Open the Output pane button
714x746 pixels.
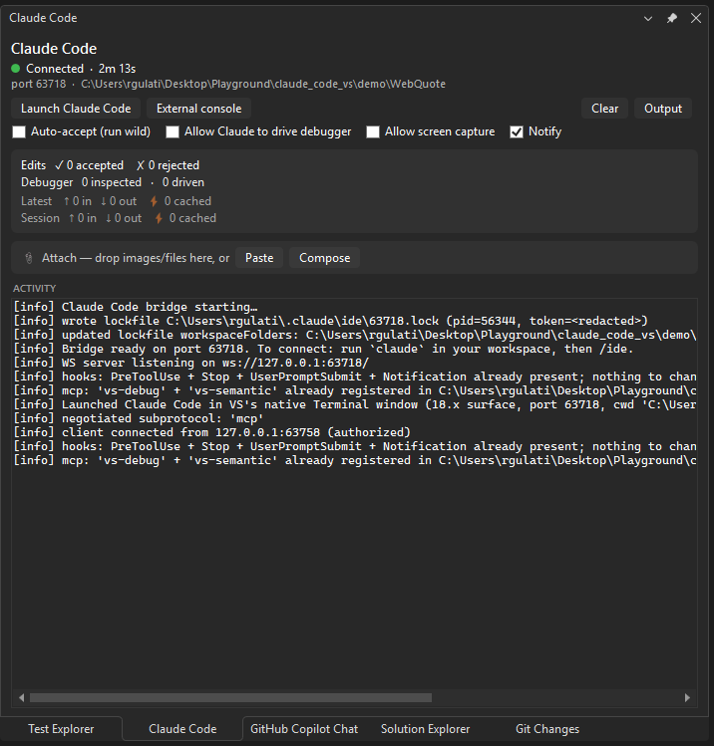pos(662,109)
